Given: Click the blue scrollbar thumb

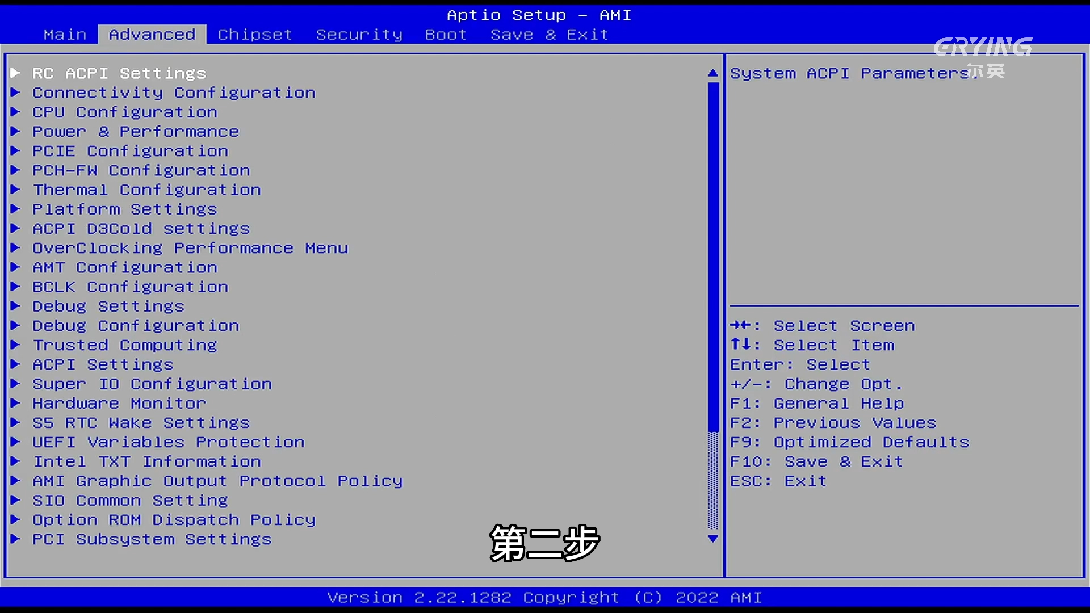Looking at the screenshot, I should (x=713, y=257).
